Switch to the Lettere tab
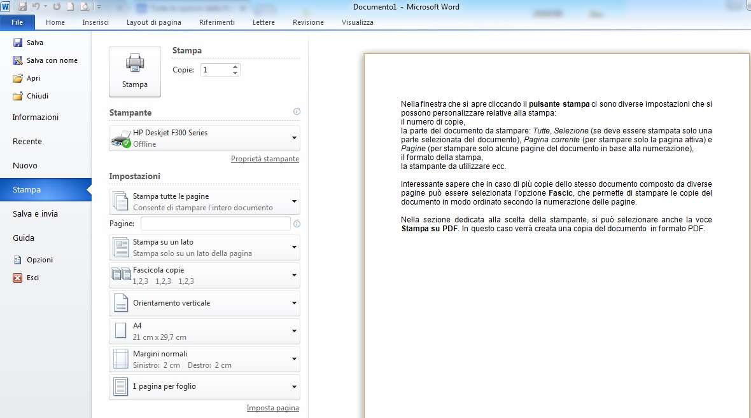 pyautogui.click(x=263, y=22)
